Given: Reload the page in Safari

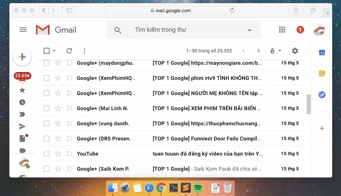Looking at the screenshot, I should coord(232,11).
